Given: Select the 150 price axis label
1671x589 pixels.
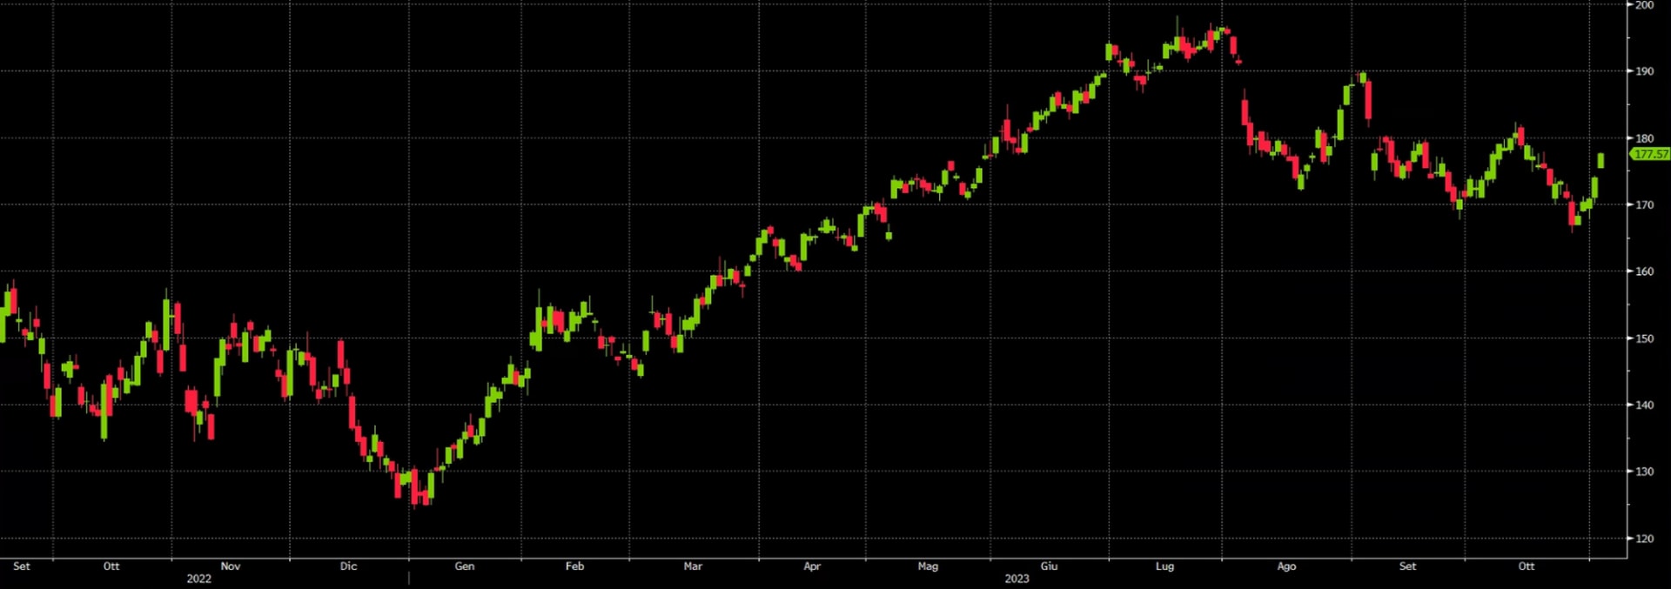Looking at the screenshot, I should [1644, 338].
